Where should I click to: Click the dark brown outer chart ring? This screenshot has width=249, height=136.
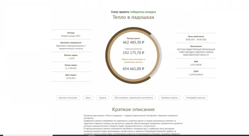tap(107, 55)
